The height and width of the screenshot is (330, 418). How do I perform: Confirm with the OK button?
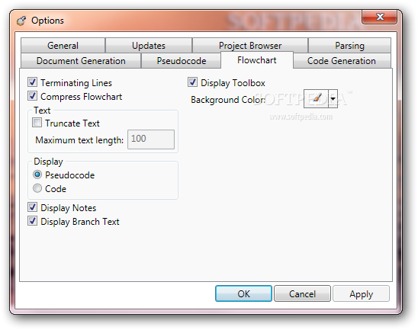243,293
